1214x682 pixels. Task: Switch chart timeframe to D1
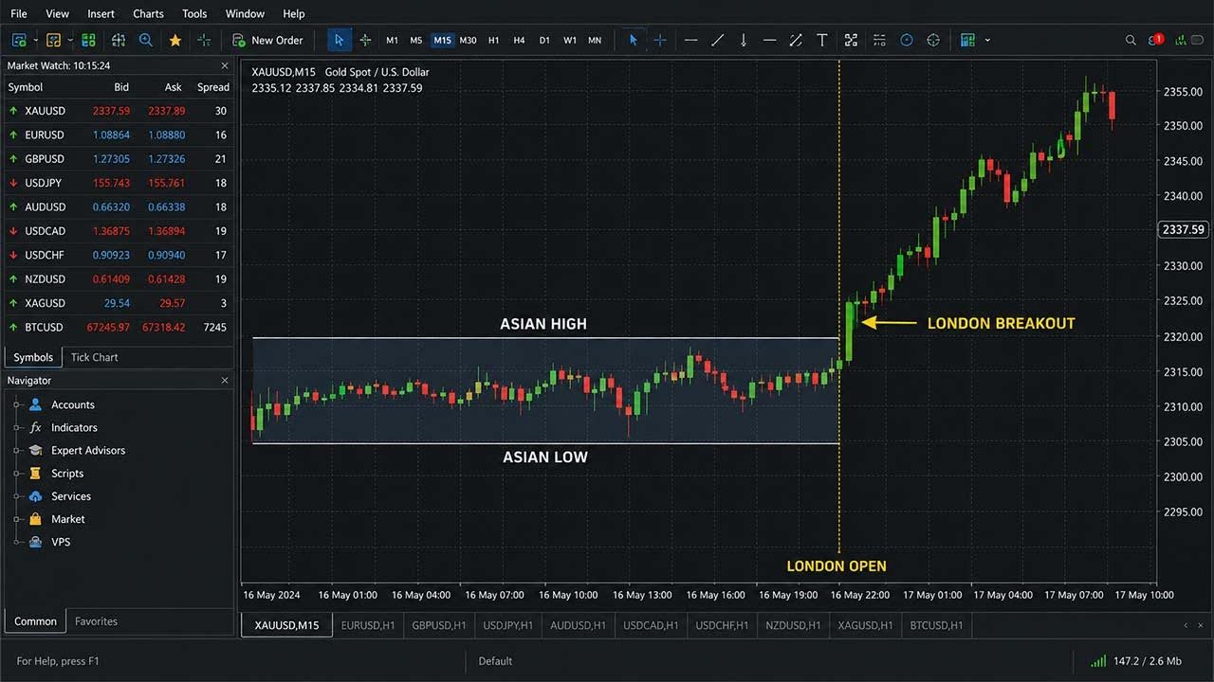click(x=544, y=40)
